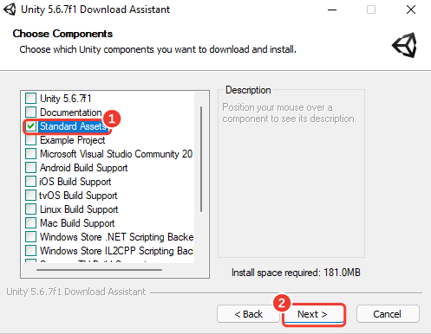Check Android Build Support checkbox
The width and height of the screenshot is (431, 334).
click(30, 168)
